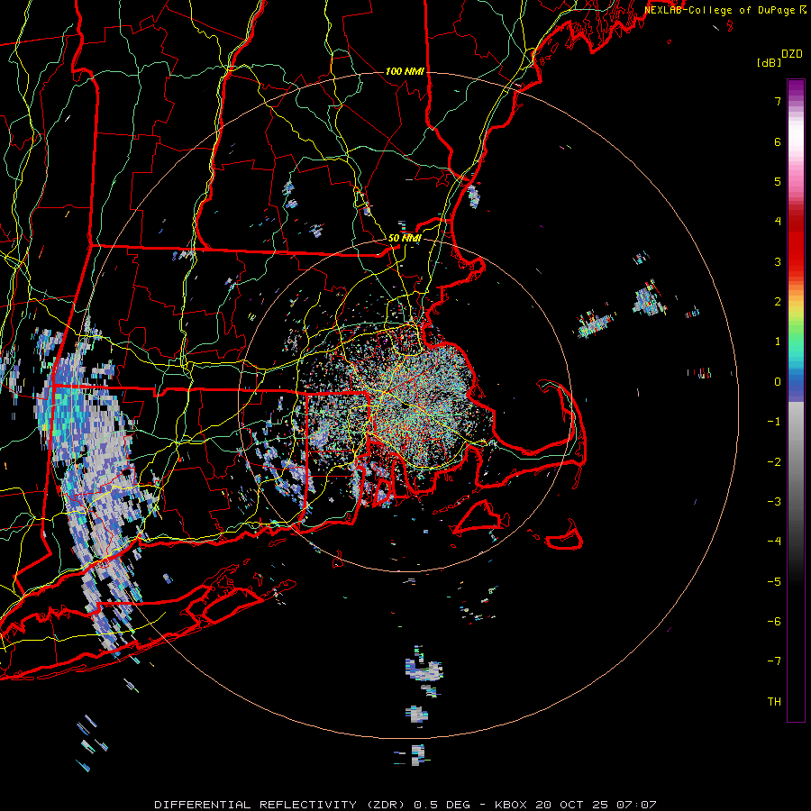Click the 50 NMI range ring label
811x811 pixels.
tap(405, 238)
